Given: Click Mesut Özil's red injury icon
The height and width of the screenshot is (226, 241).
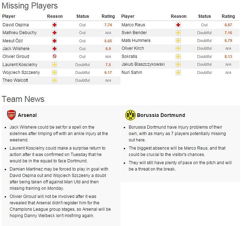Looking at the screenshot, I should click(x=55, y=41).
